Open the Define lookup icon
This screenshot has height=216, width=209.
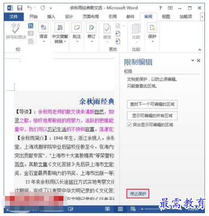click(31, 26)
